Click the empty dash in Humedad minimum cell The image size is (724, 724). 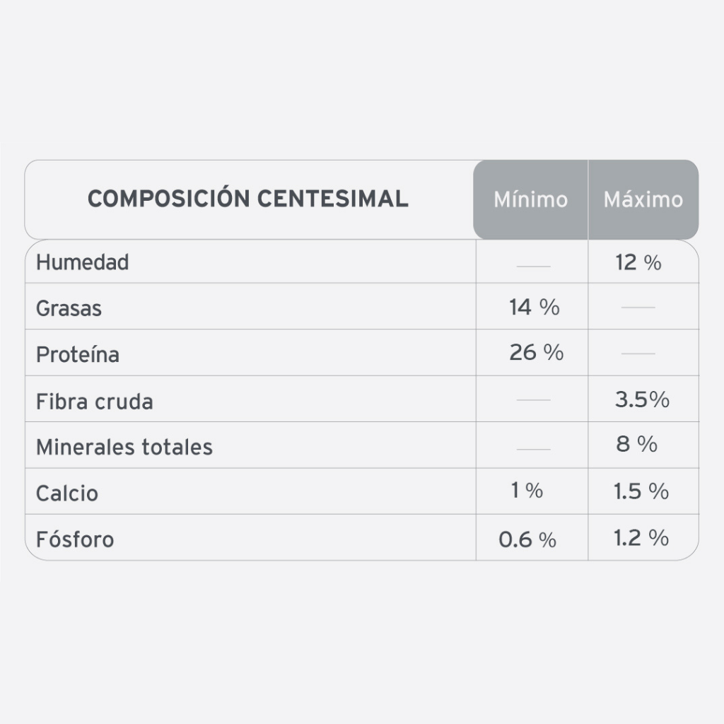[533, 266]
